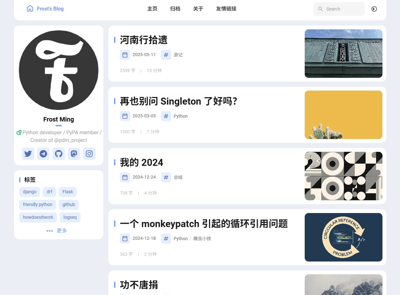Image resolution: width=400 pixels, height=295 pixels.
Task: Open the article 再也别问 Singleton 了好吗?
Action: point(178,101)
